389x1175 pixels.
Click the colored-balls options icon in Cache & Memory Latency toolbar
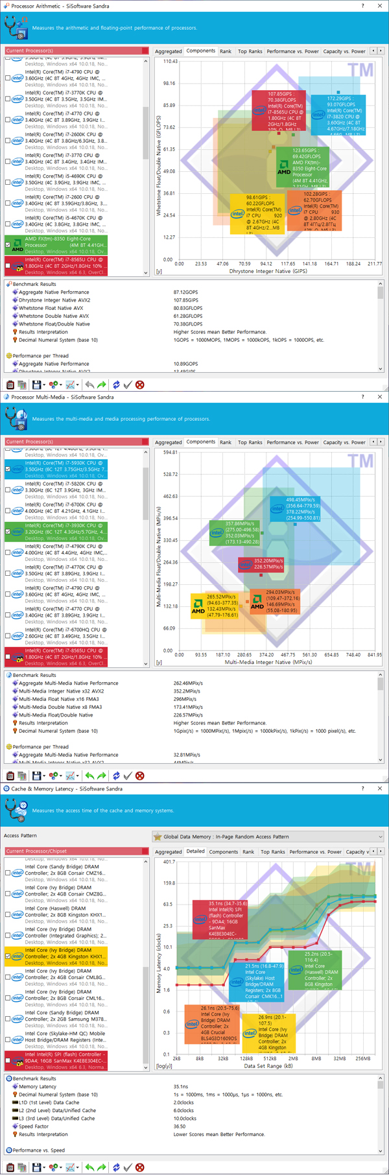(x=53, y=1167)
